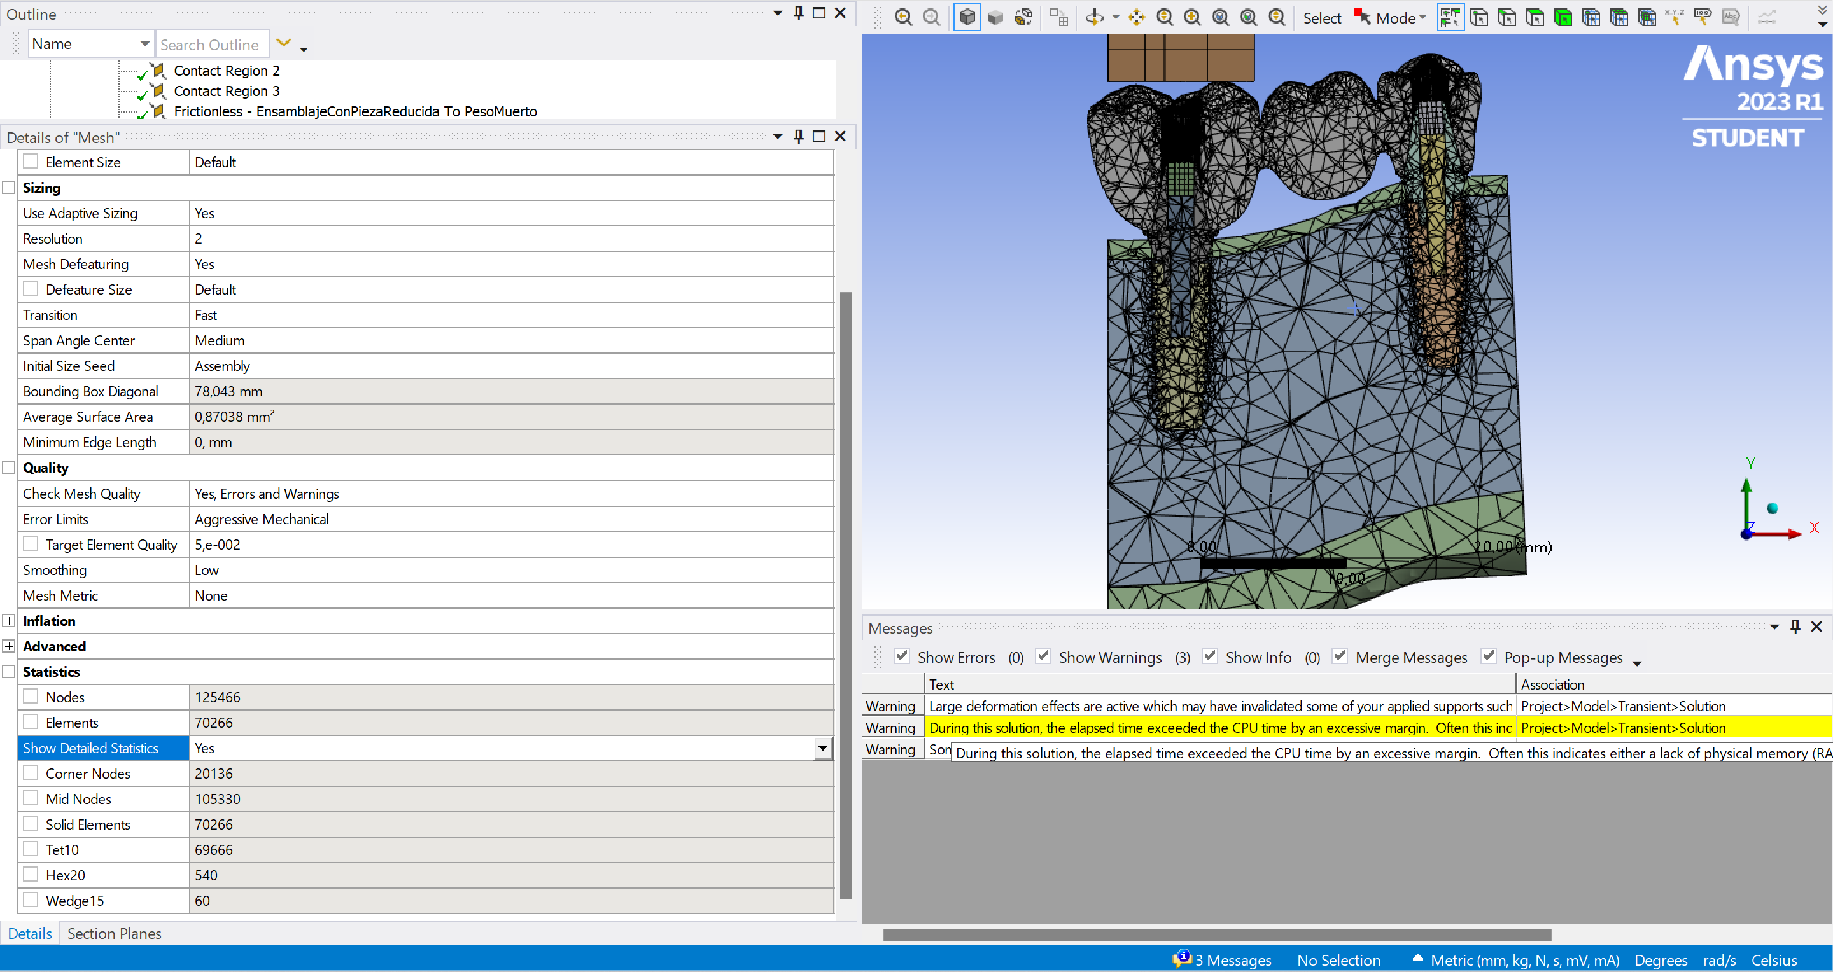Tick the Tet10 statistics checkbox
This screenshot has width=1833, height=972.
(31, 850)
